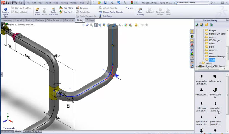Click Add Point in the piping ribbon
Viewport: 229px width, 134px height.
[x=66, y=12]
